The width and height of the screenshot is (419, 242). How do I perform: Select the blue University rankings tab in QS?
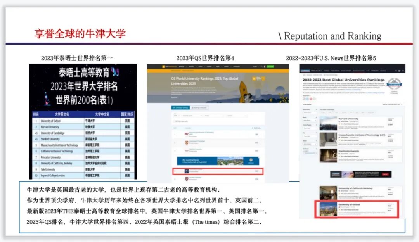pyautogui.click(x=180, y=108)
